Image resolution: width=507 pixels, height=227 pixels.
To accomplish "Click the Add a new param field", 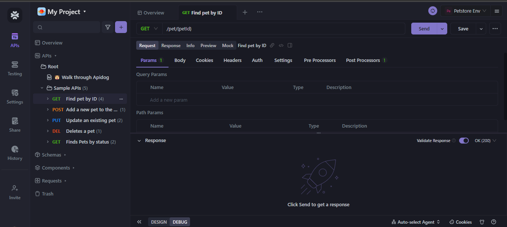I will point(317,100).
